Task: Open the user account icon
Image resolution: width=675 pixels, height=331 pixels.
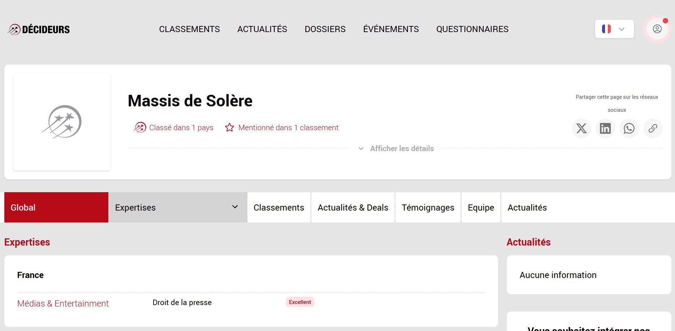Action: 657,29
